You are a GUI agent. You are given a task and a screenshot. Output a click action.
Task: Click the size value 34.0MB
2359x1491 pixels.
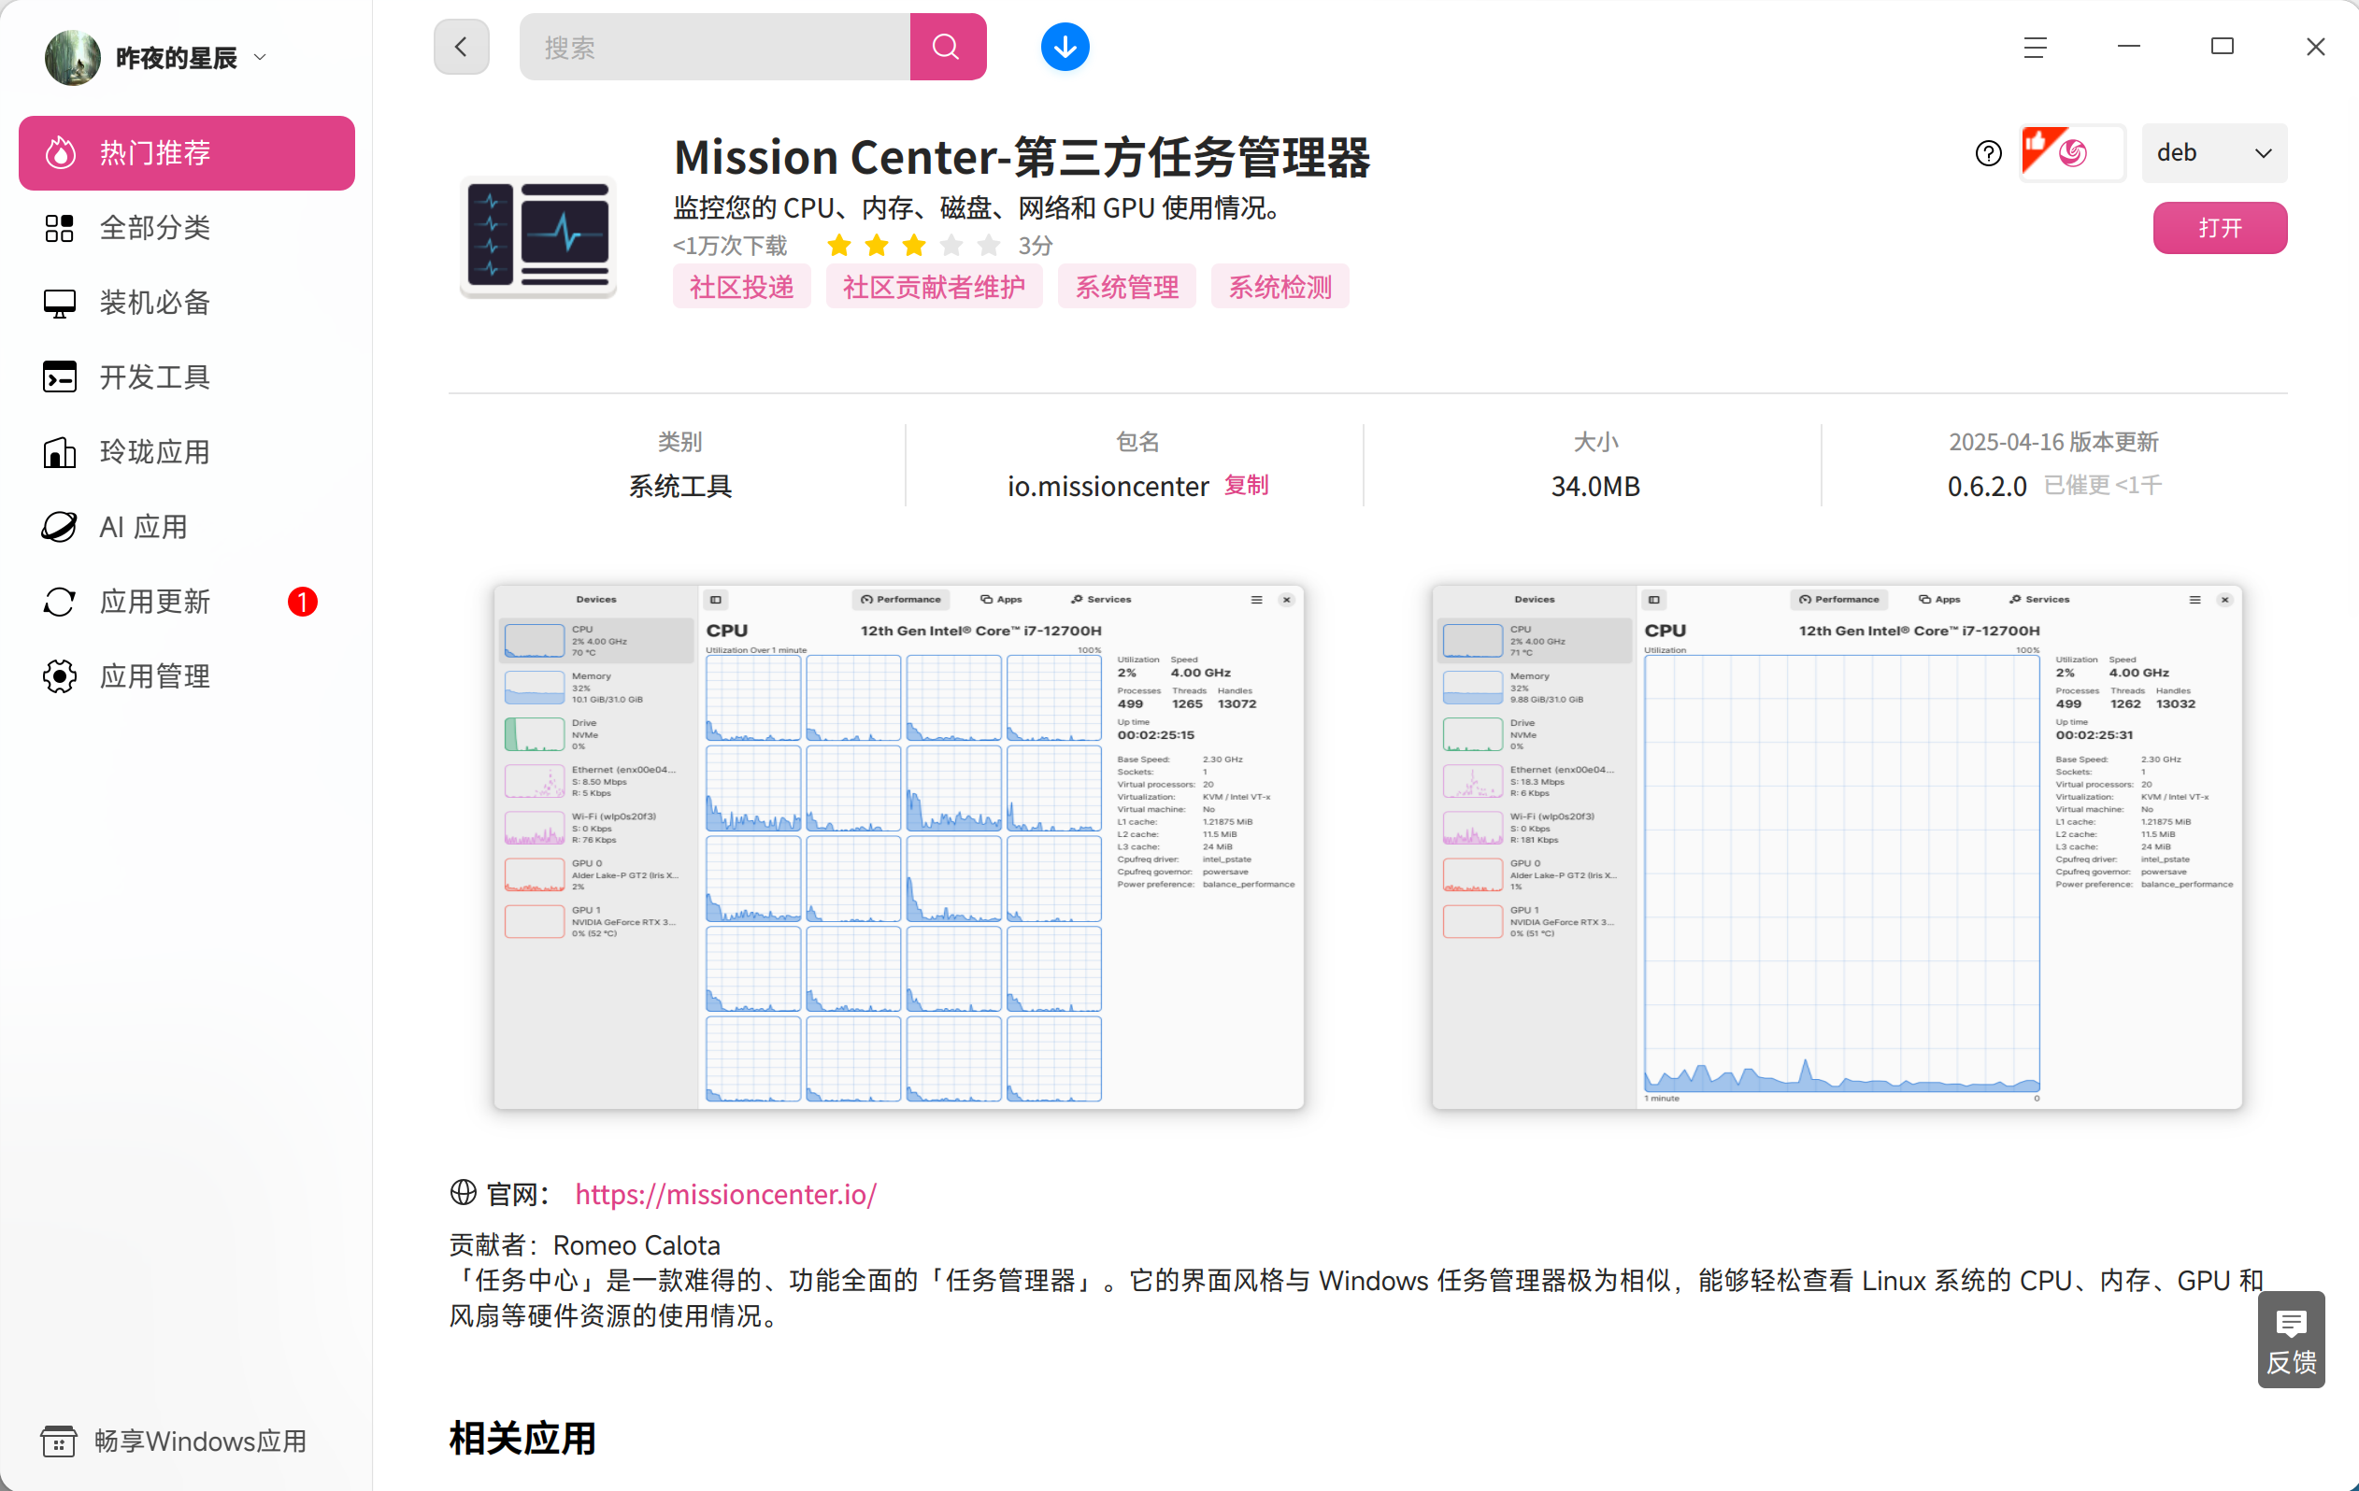(1594, 486)
